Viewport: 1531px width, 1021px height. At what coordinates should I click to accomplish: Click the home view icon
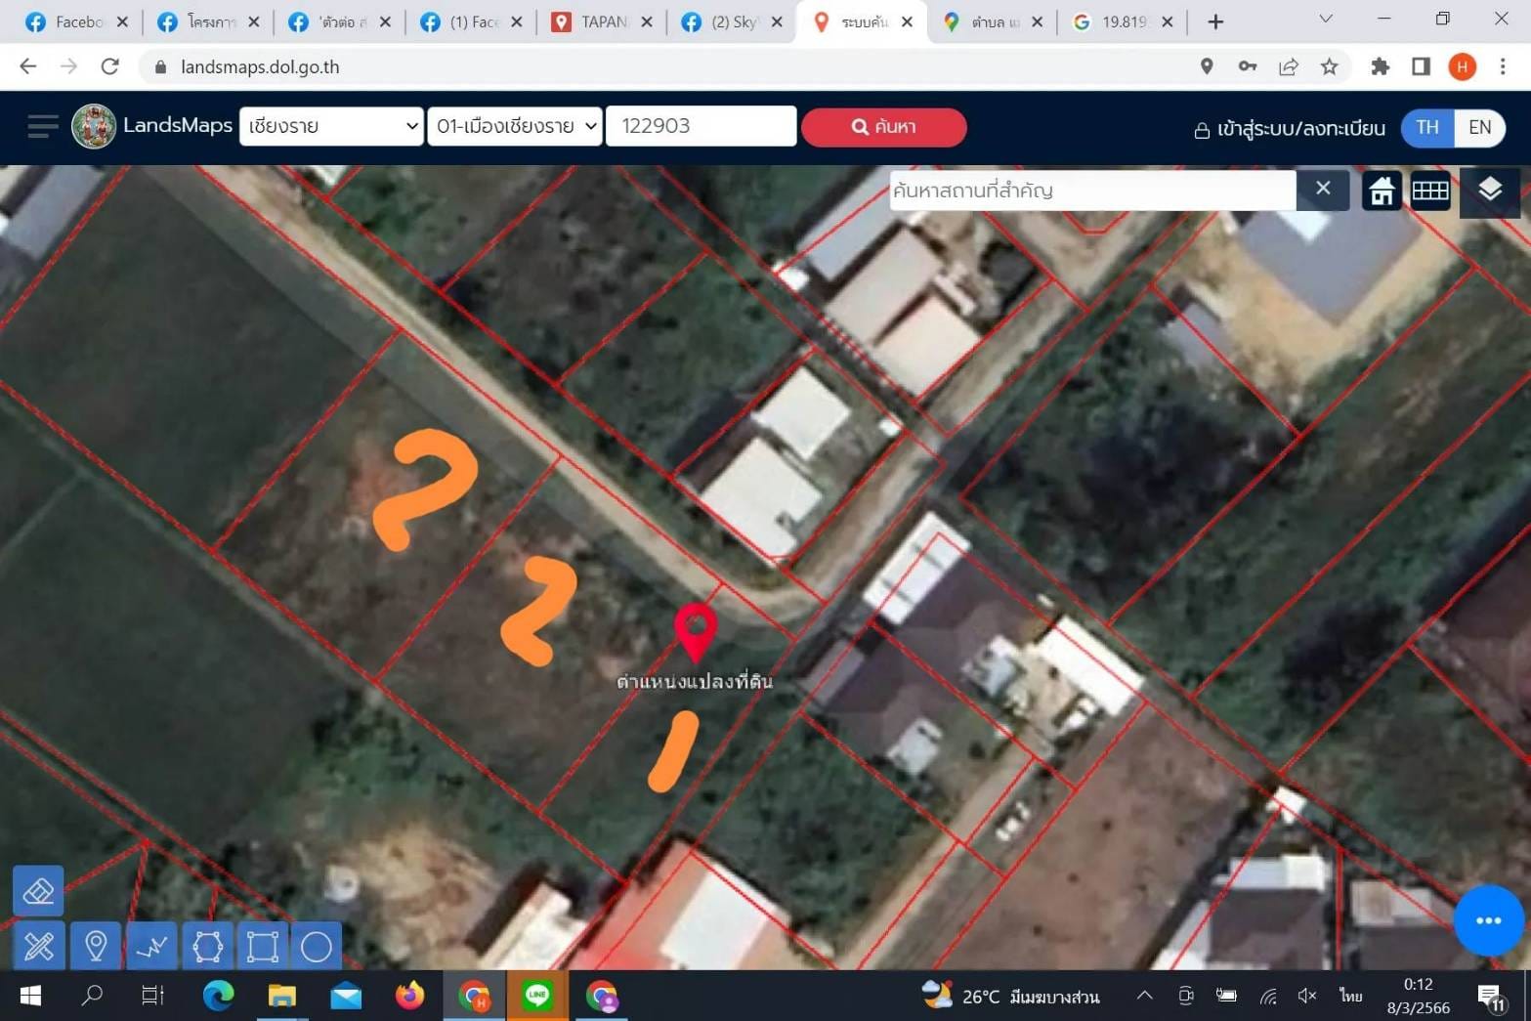point(1382,191)
